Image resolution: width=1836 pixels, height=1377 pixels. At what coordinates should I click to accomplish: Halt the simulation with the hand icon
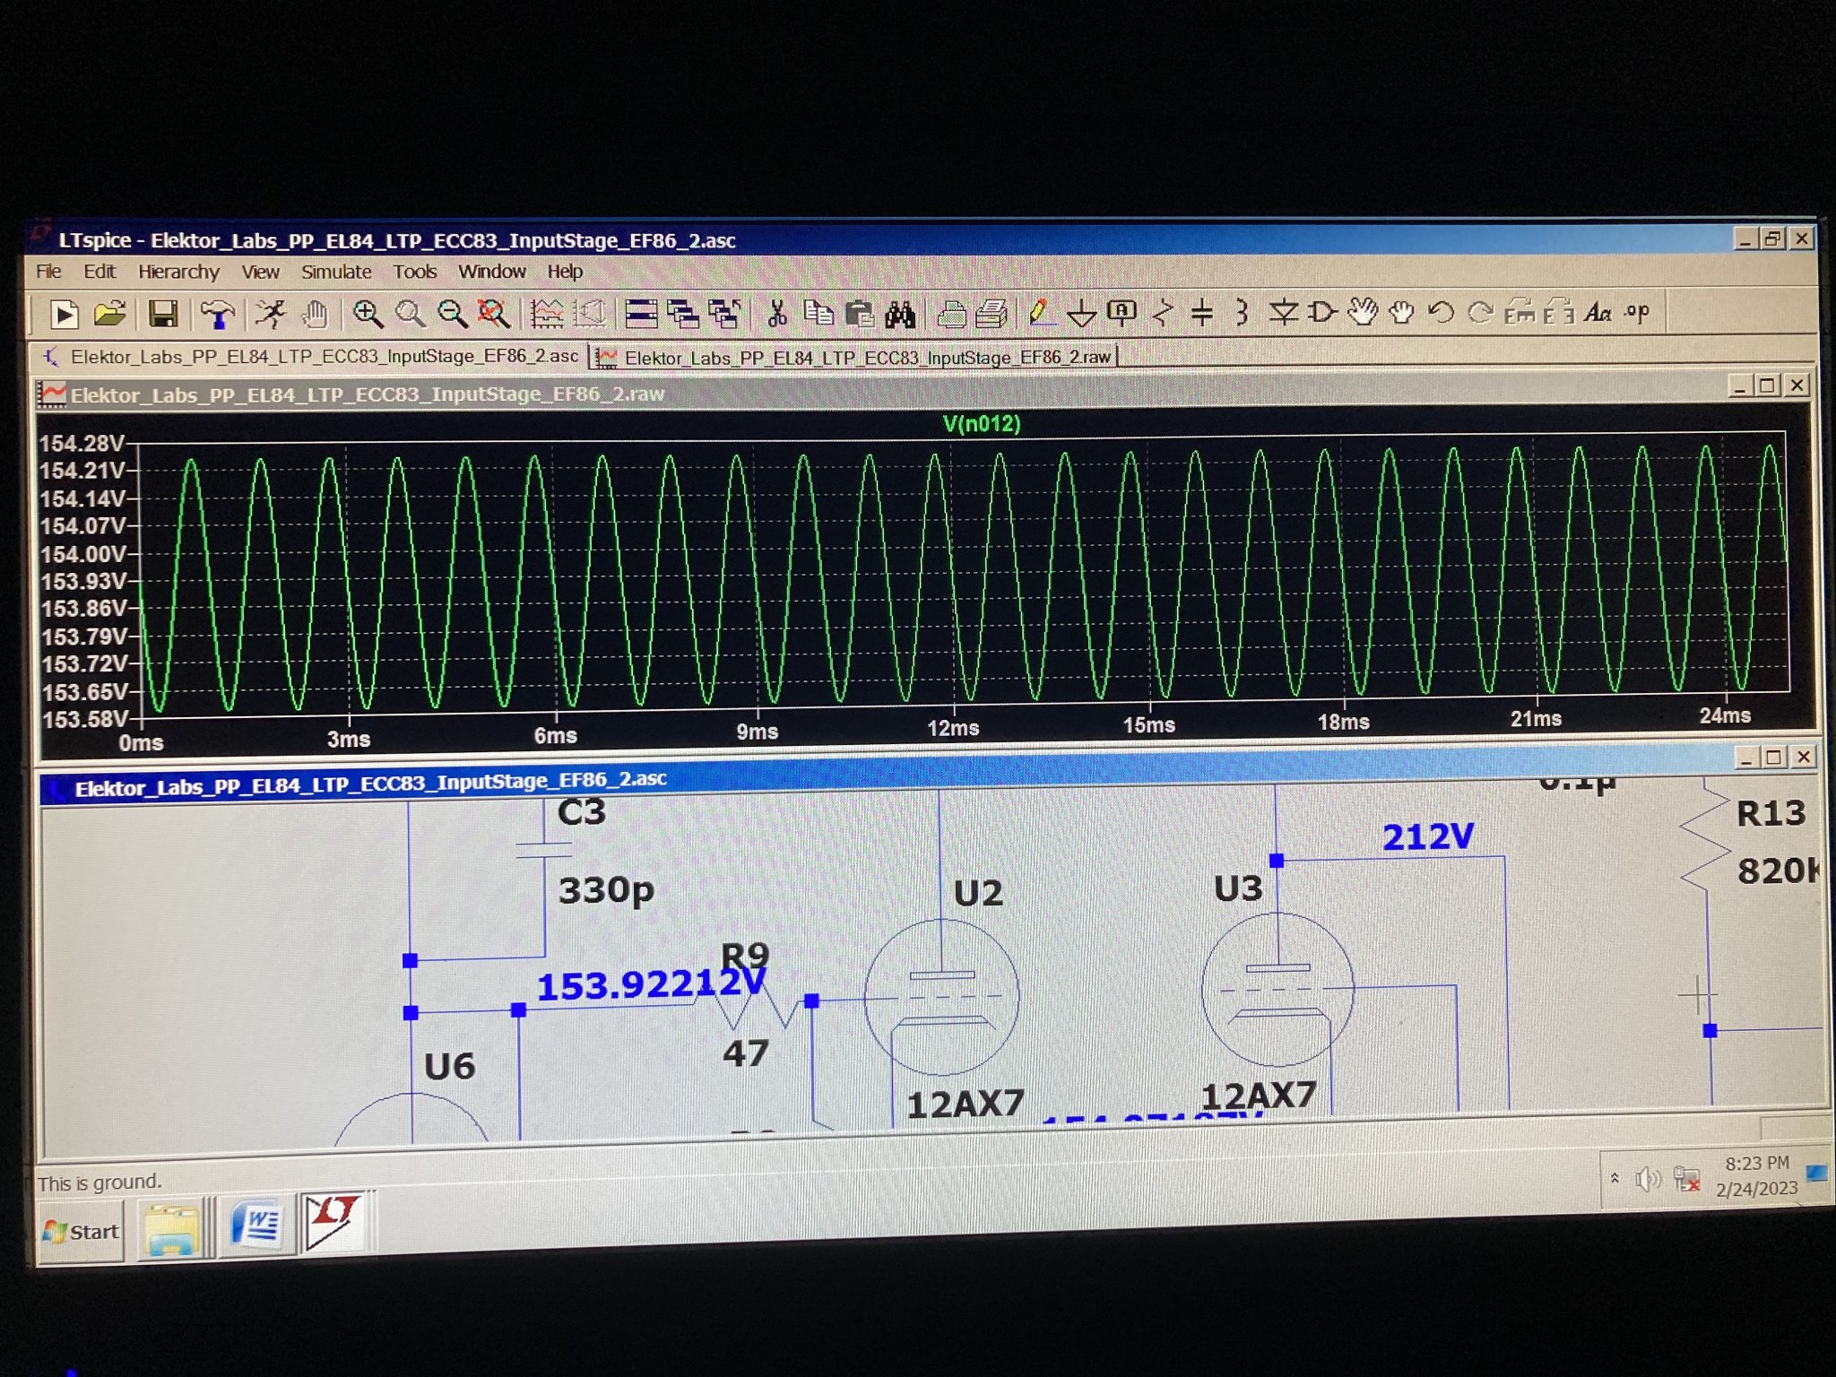pyautogui.click(x=315, y=314)
